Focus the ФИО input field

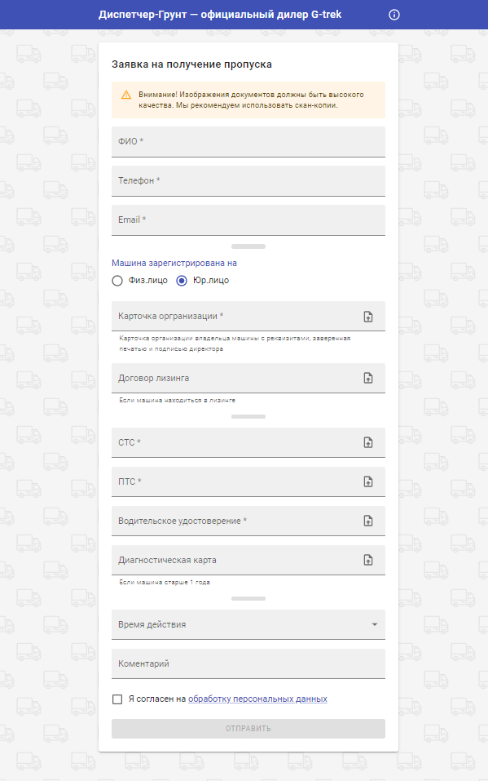pyautogui.click(x=248, y=142)
